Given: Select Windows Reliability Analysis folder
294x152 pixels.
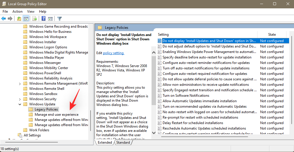Looking at the screenshot, I should tap(51, 78).
